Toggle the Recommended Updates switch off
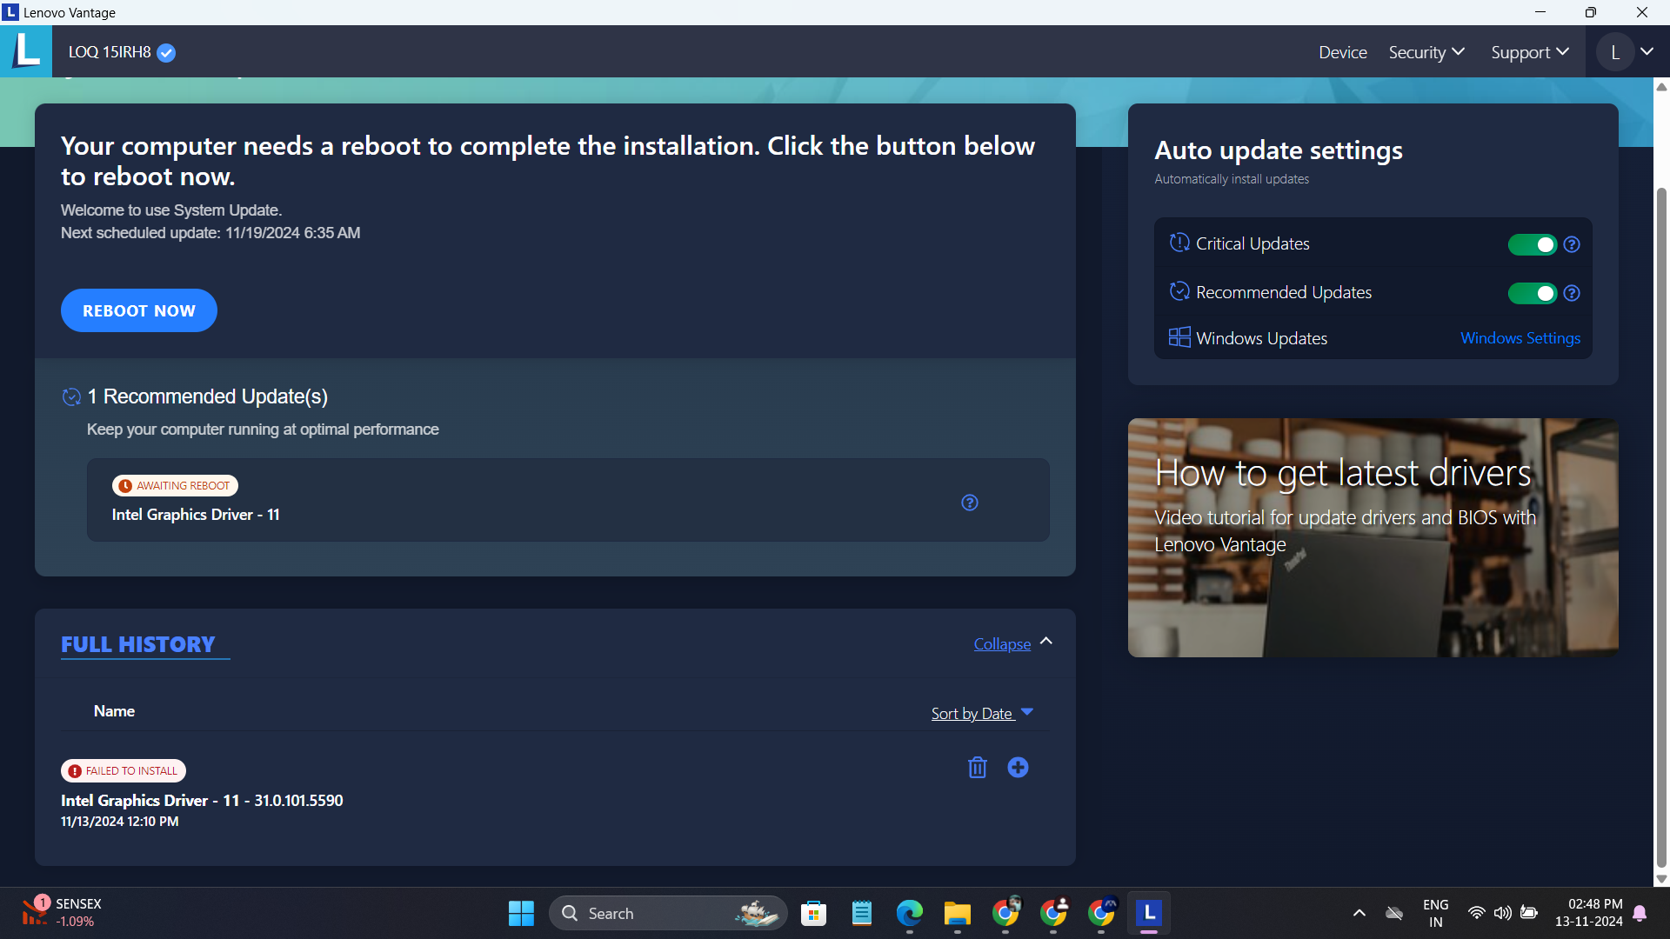The height and width of the screenshot is (939, 1670). 1533,293
